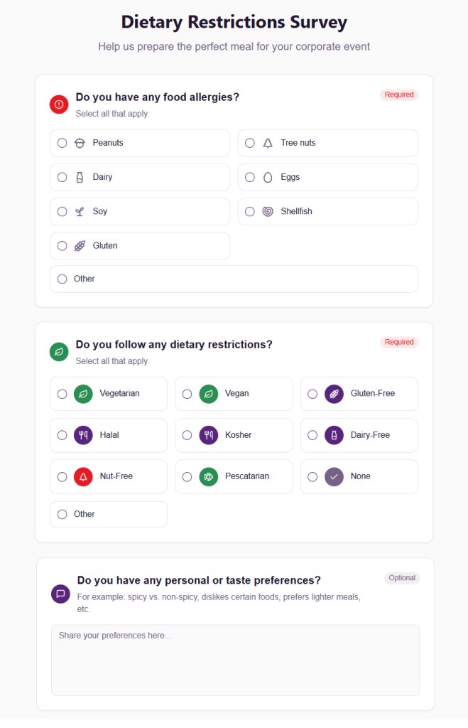
Task: Click the purple utensils icon for Halal
Action: pos(83,435)
